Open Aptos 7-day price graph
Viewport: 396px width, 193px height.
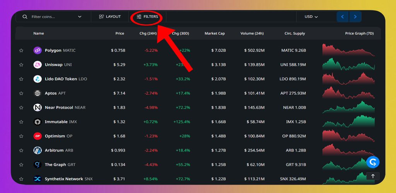tap(348, 93)
